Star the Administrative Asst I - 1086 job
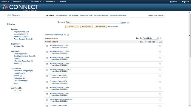Screen dimensions: 191x107 point(160,58)
